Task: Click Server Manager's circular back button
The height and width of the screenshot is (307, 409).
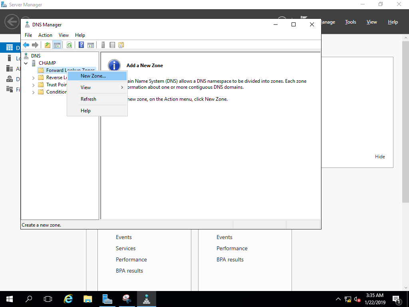Action: 12,22
